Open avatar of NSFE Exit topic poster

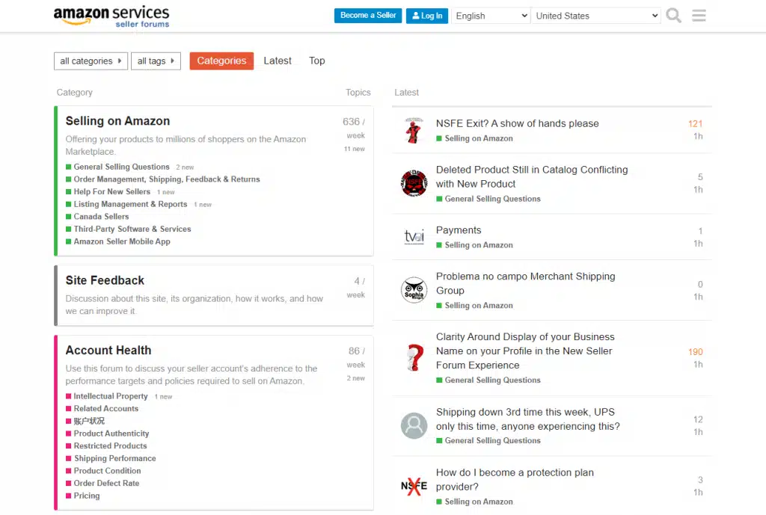414,130
